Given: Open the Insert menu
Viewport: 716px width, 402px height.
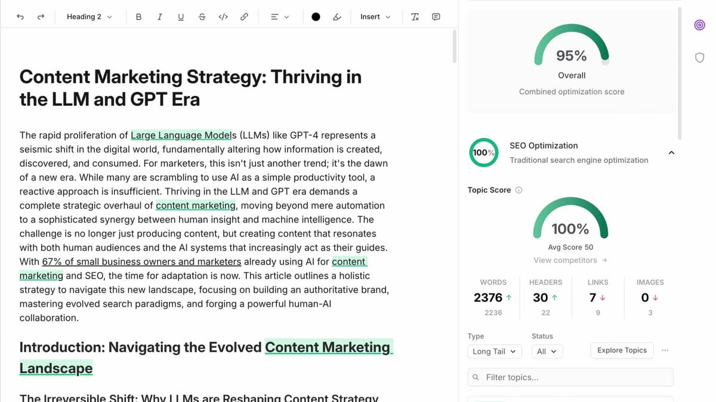Looking at the screenshot, I should pyautogui.click(x=375, y=17).
